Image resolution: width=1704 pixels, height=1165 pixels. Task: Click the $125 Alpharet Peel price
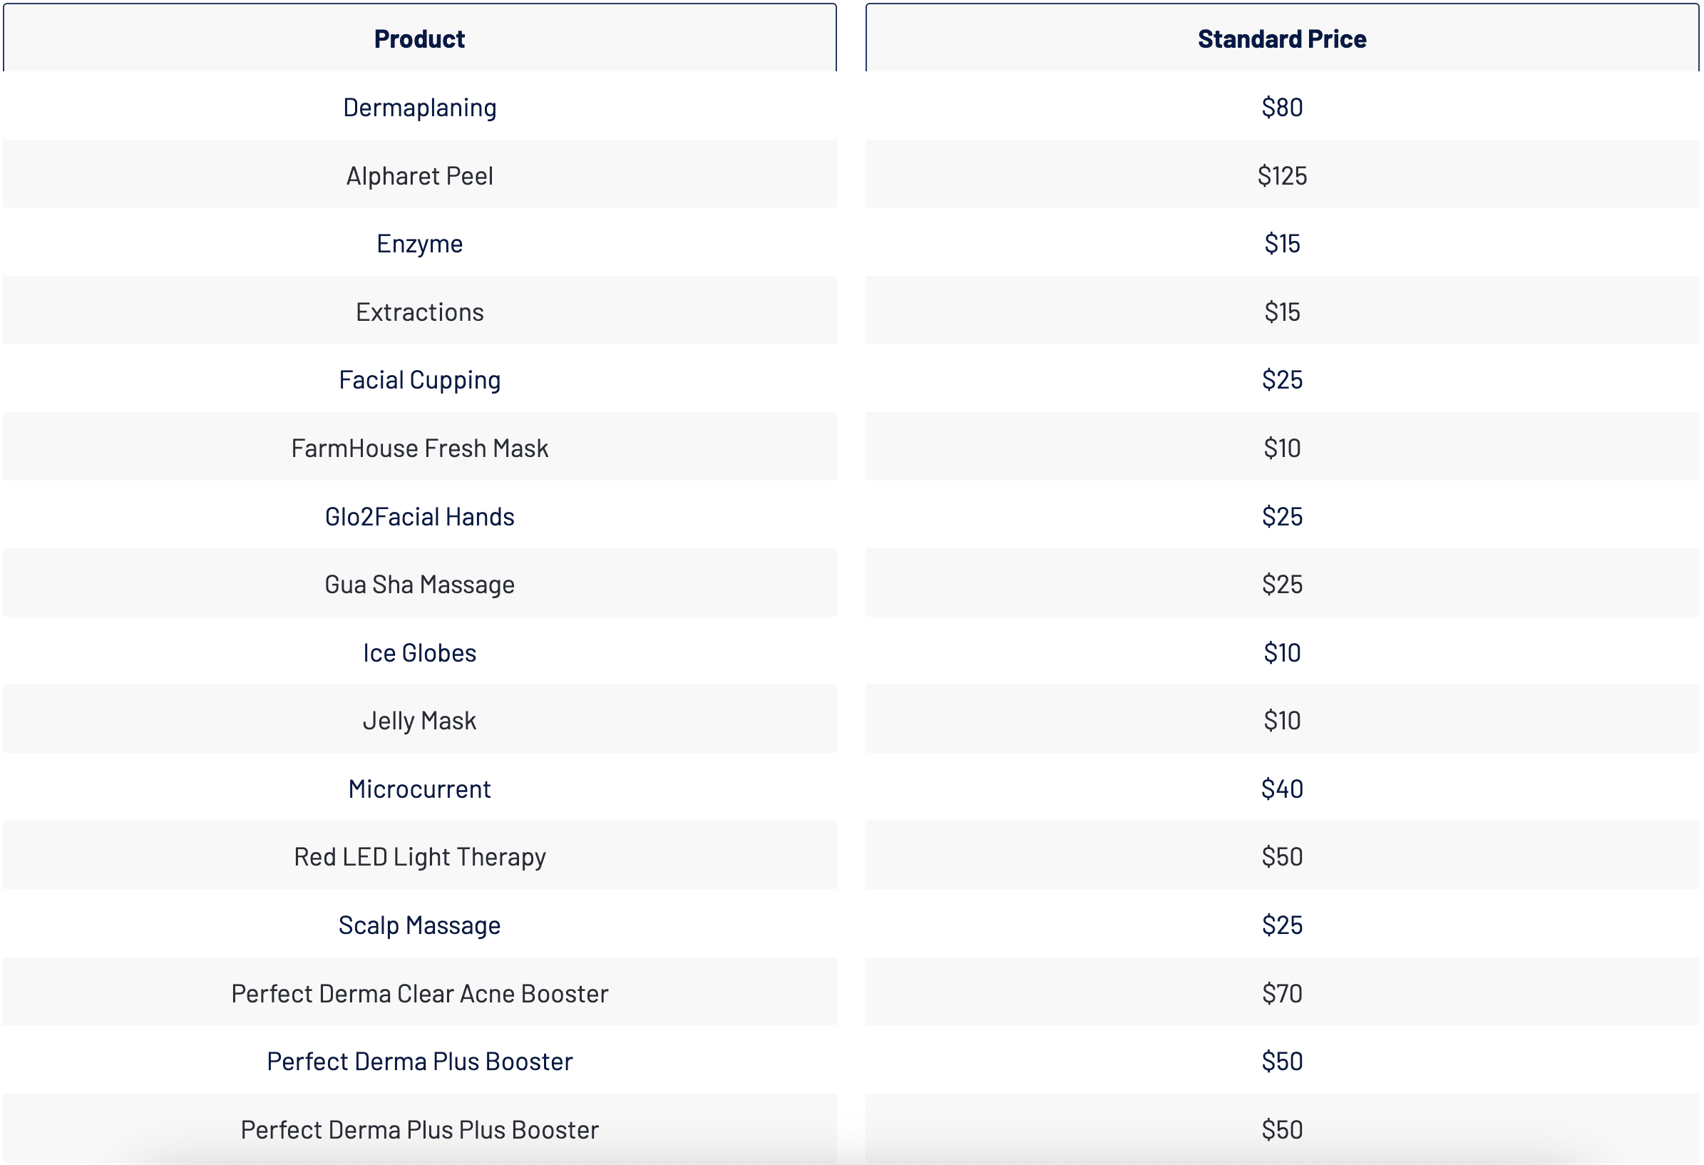coord(1282,175)
